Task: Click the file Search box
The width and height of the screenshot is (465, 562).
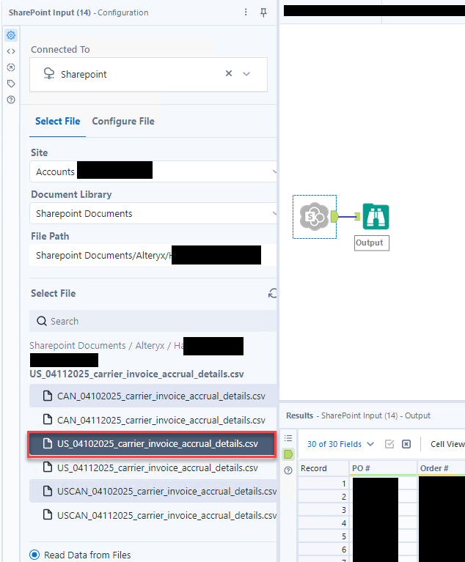Action: click(153, 321)
